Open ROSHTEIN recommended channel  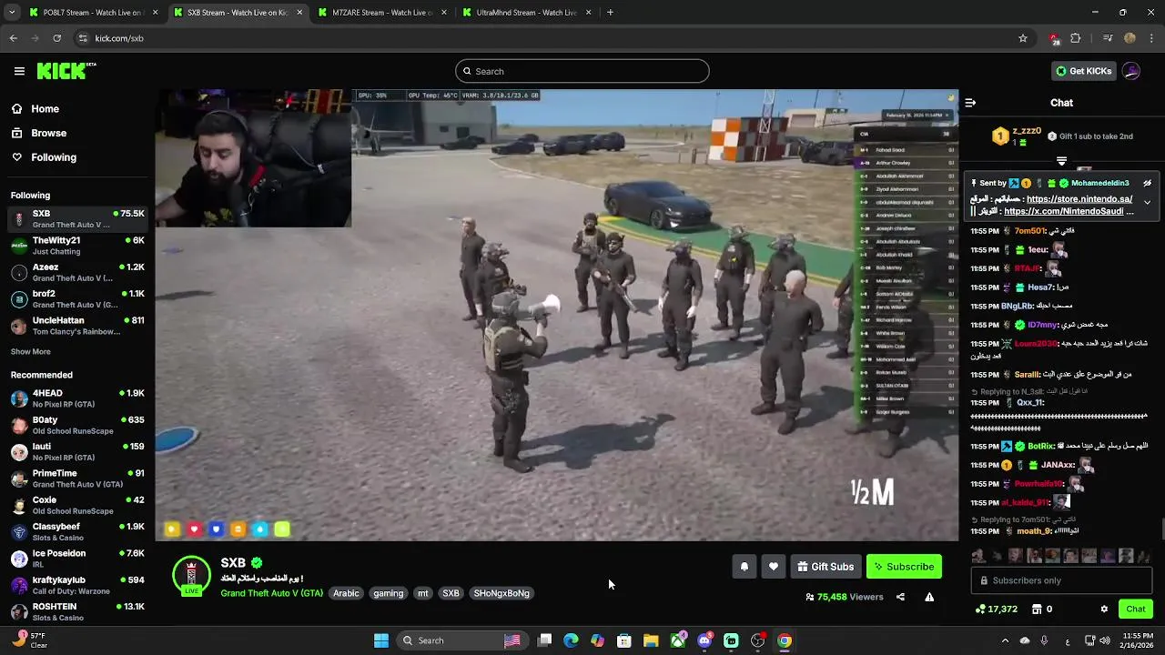[x=77, y=611]
